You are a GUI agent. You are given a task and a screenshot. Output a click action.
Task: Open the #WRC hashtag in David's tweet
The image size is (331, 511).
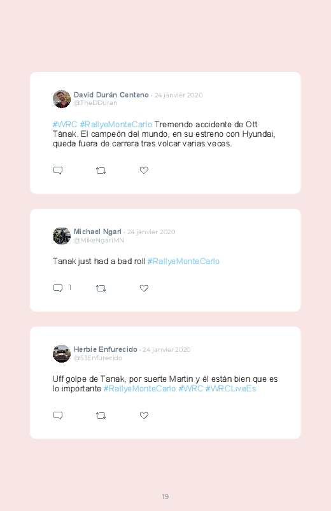point(65,125)
